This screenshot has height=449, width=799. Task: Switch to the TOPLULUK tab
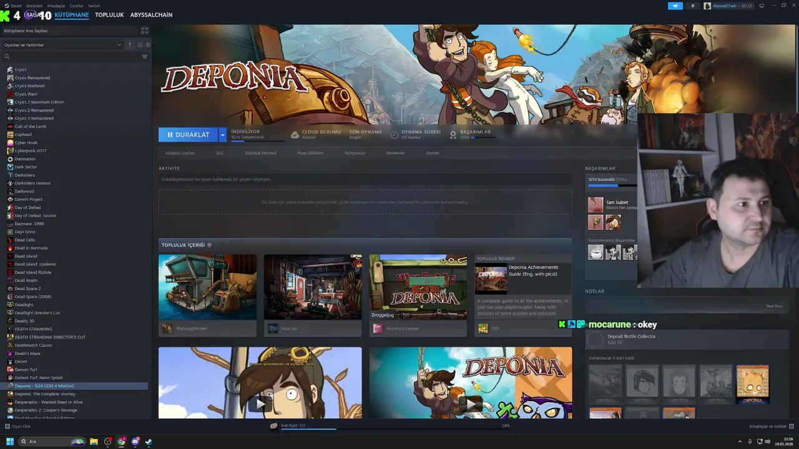[109, 15]
